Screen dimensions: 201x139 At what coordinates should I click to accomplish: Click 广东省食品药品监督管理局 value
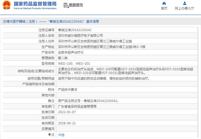coord(77,107)
